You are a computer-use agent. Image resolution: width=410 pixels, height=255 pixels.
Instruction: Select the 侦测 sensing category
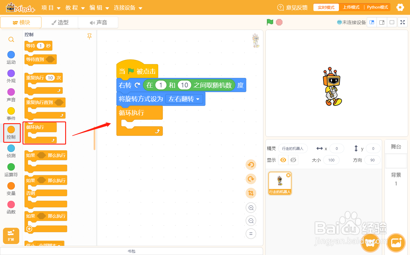pos(11,151)
